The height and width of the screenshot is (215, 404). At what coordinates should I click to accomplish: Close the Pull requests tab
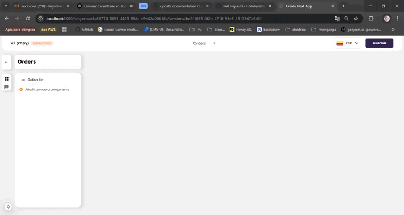click(270, 6)
